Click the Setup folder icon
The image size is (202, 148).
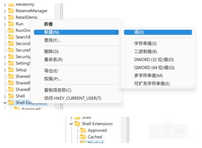pos(11,70)
